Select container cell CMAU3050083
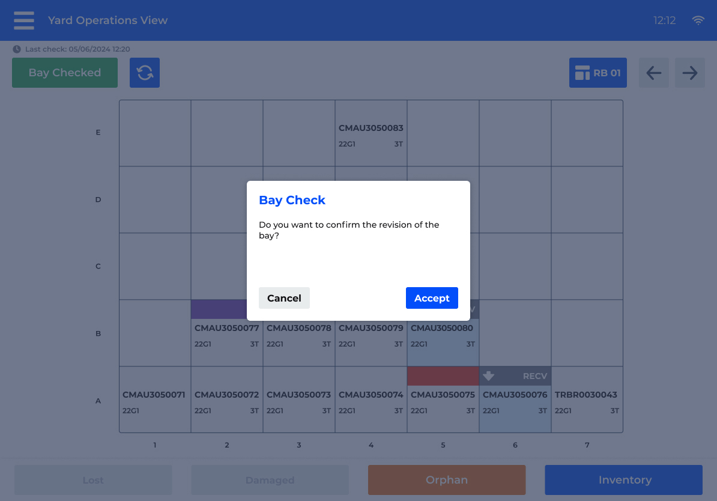Screen dimensions: 717x501 coord(371,133)
